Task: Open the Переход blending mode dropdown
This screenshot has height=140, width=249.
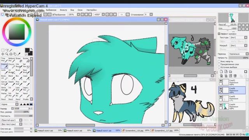Action: pos(238,54)
